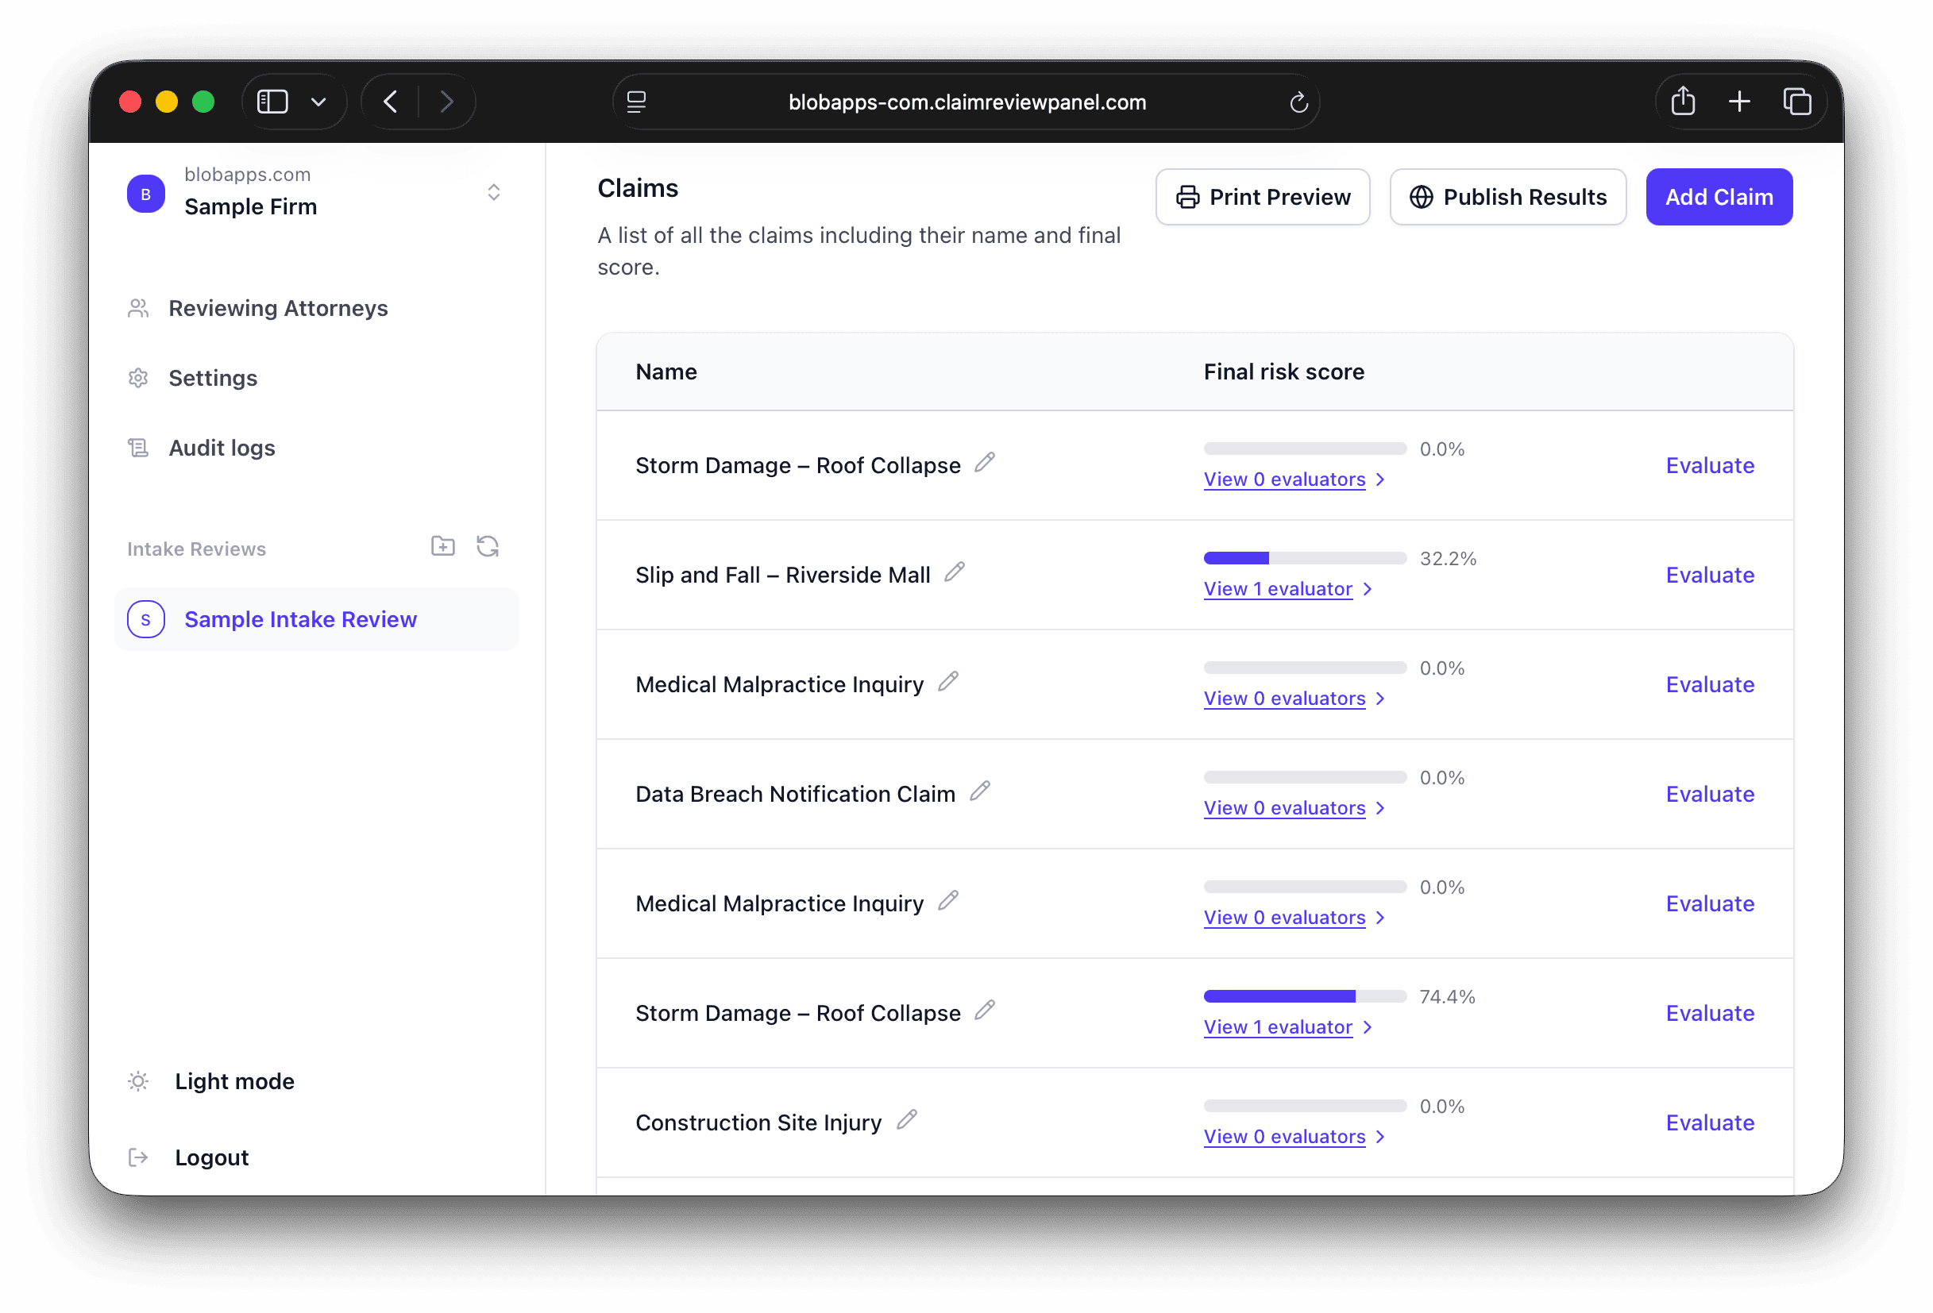
Task: Toggle Light mode in the sidebar
Action: click(x=233, y=1081)
